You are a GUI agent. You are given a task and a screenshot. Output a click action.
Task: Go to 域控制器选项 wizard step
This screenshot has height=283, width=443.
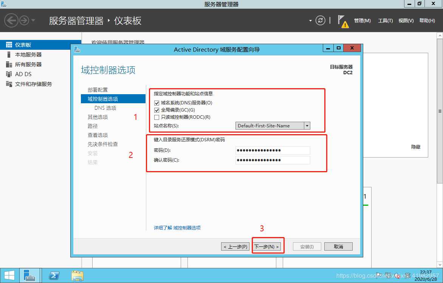coord(113,99)
